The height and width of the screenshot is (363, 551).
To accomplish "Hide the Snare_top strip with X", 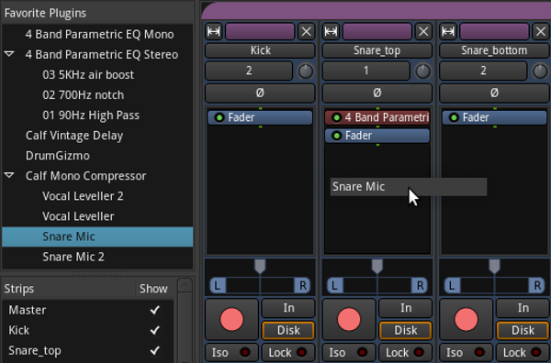I will point(423,32).
